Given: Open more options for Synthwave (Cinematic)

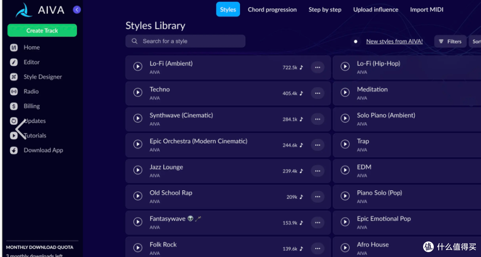Looking at the screenshot, I should pyautogui.click(x=318, y=119).
